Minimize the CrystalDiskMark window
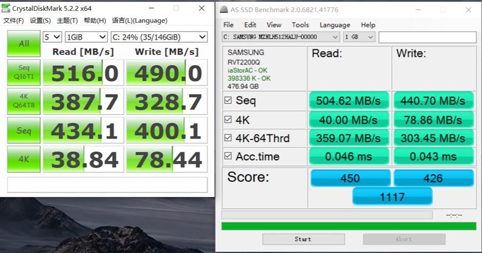 point(152,8)
